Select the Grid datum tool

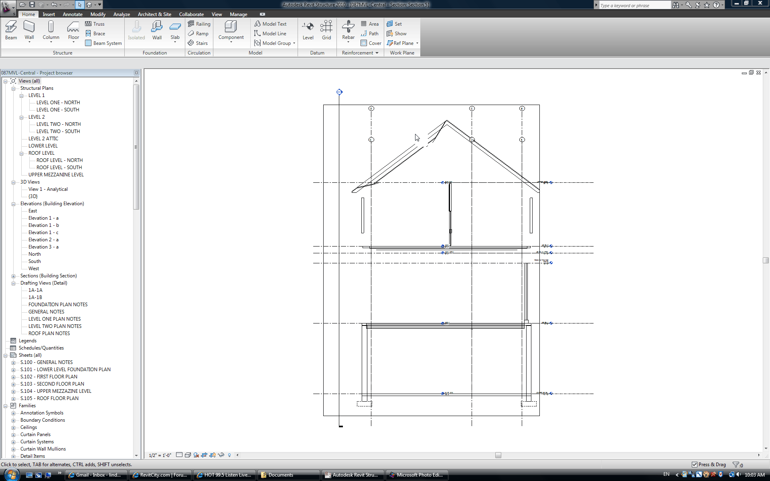click(326, 30)
